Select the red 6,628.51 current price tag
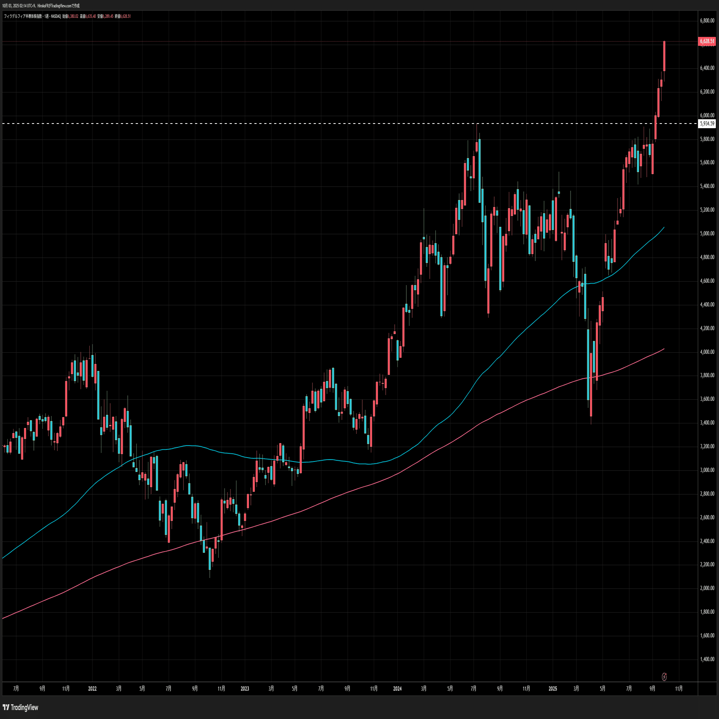719x719 pixels. pos(707,41)
